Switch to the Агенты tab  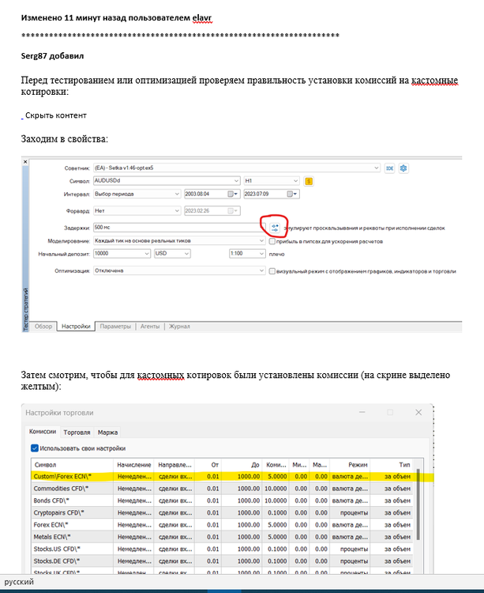tap(150, 327)
